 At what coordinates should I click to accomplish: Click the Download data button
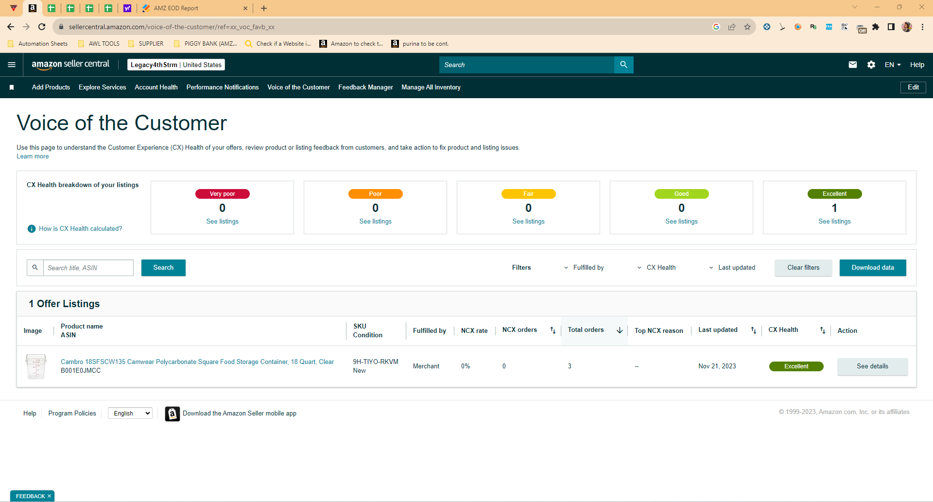(x=873, y=268)
